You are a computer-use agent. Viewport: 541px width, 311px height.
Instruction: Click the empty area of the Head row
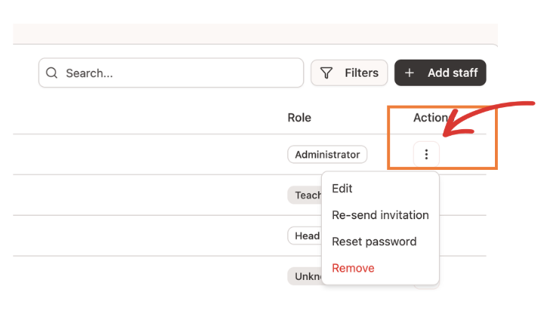tap(151, 236)
